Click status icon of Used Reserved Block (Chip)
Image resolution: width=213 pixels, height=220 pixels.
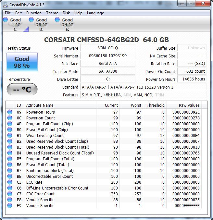coord(10,141)
